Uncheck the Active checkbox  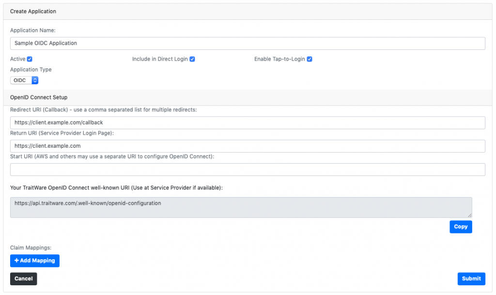coord(30,59)
